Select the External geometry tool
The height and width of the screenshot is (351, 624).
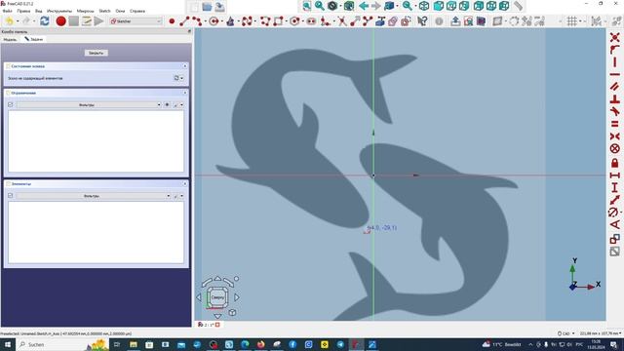[x=380, y=21]
